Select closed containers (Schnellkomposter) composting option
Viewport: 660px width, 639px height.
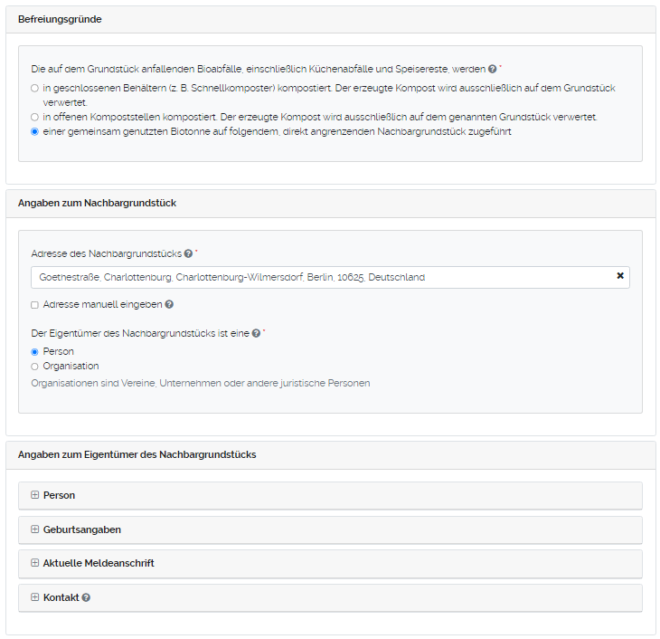click(34, 89)
